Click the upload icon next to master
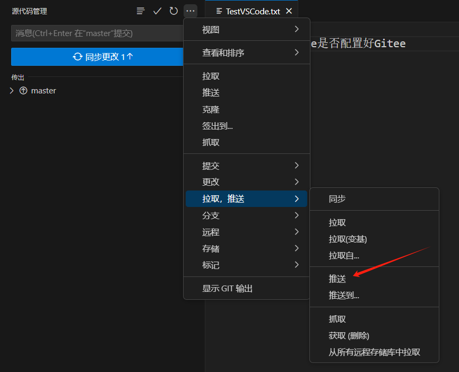Screen dimensions: 459x372 click(22, 90)
